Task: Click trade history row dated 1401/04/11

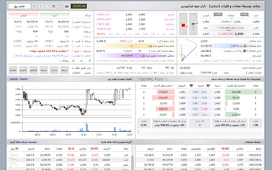Action: (200, 160)
